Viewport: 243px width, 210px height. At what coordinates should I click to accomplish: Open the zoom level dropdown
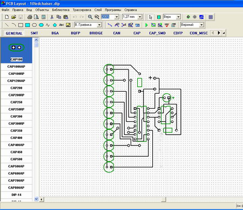click(117, 17)
